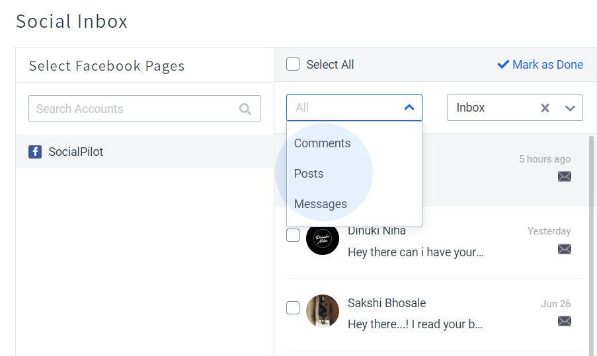Click the search magnifier icon in Search Accounts
This screenshot has height=356, width=597.
coord(245,109)
